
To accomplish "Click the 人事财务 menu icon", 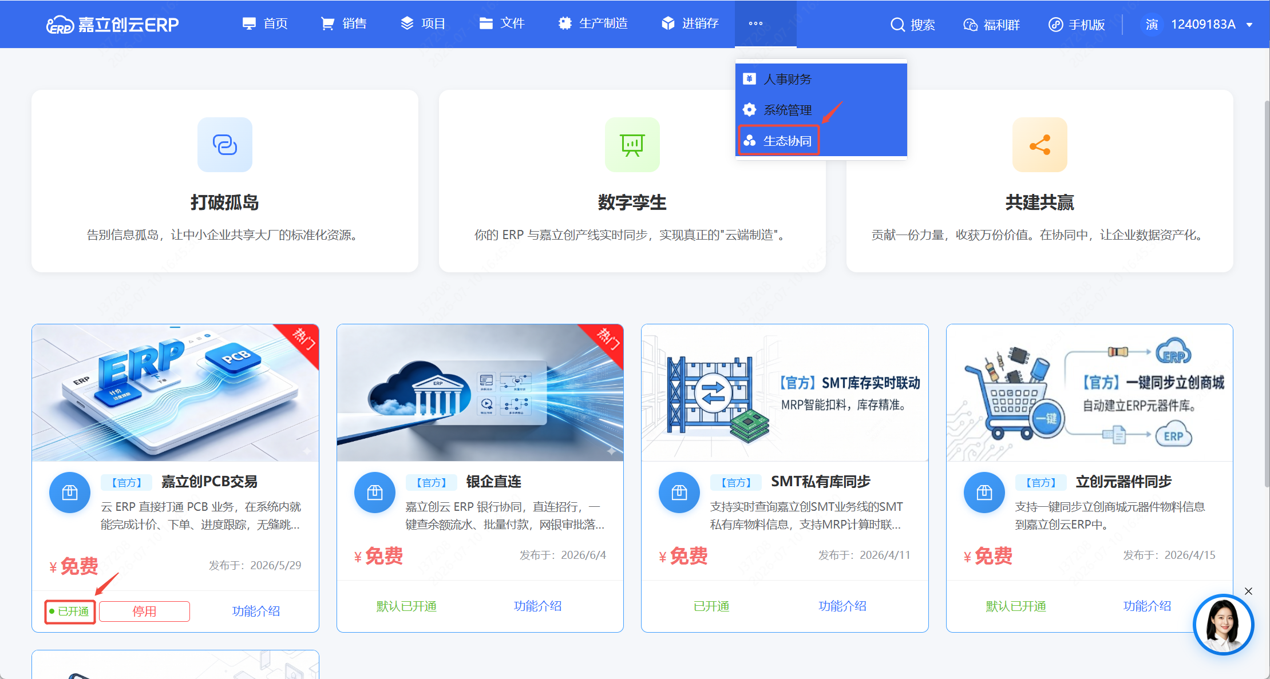I will coord(749,79).
